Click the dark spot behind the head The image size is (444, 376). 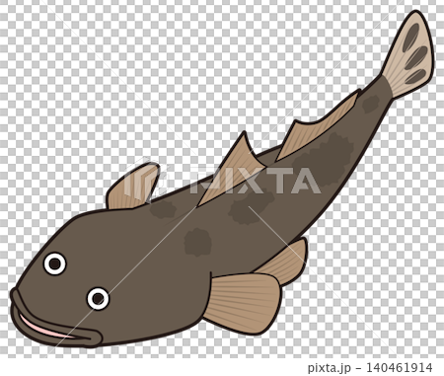click(197, 243)
